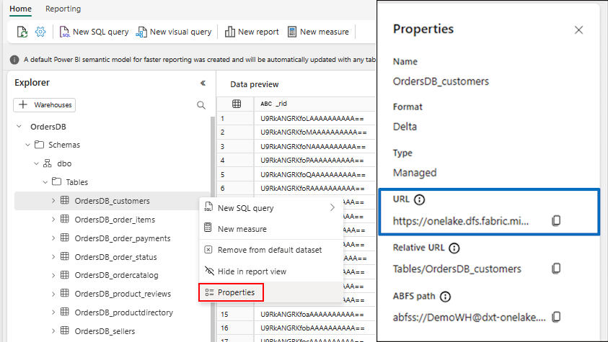Copy the URL with the copy icon
The height and width of the screenshot is (342, 608).
[556, 220]
